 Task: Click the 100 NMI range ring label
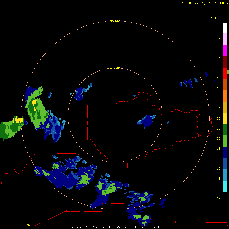[115, 21]
